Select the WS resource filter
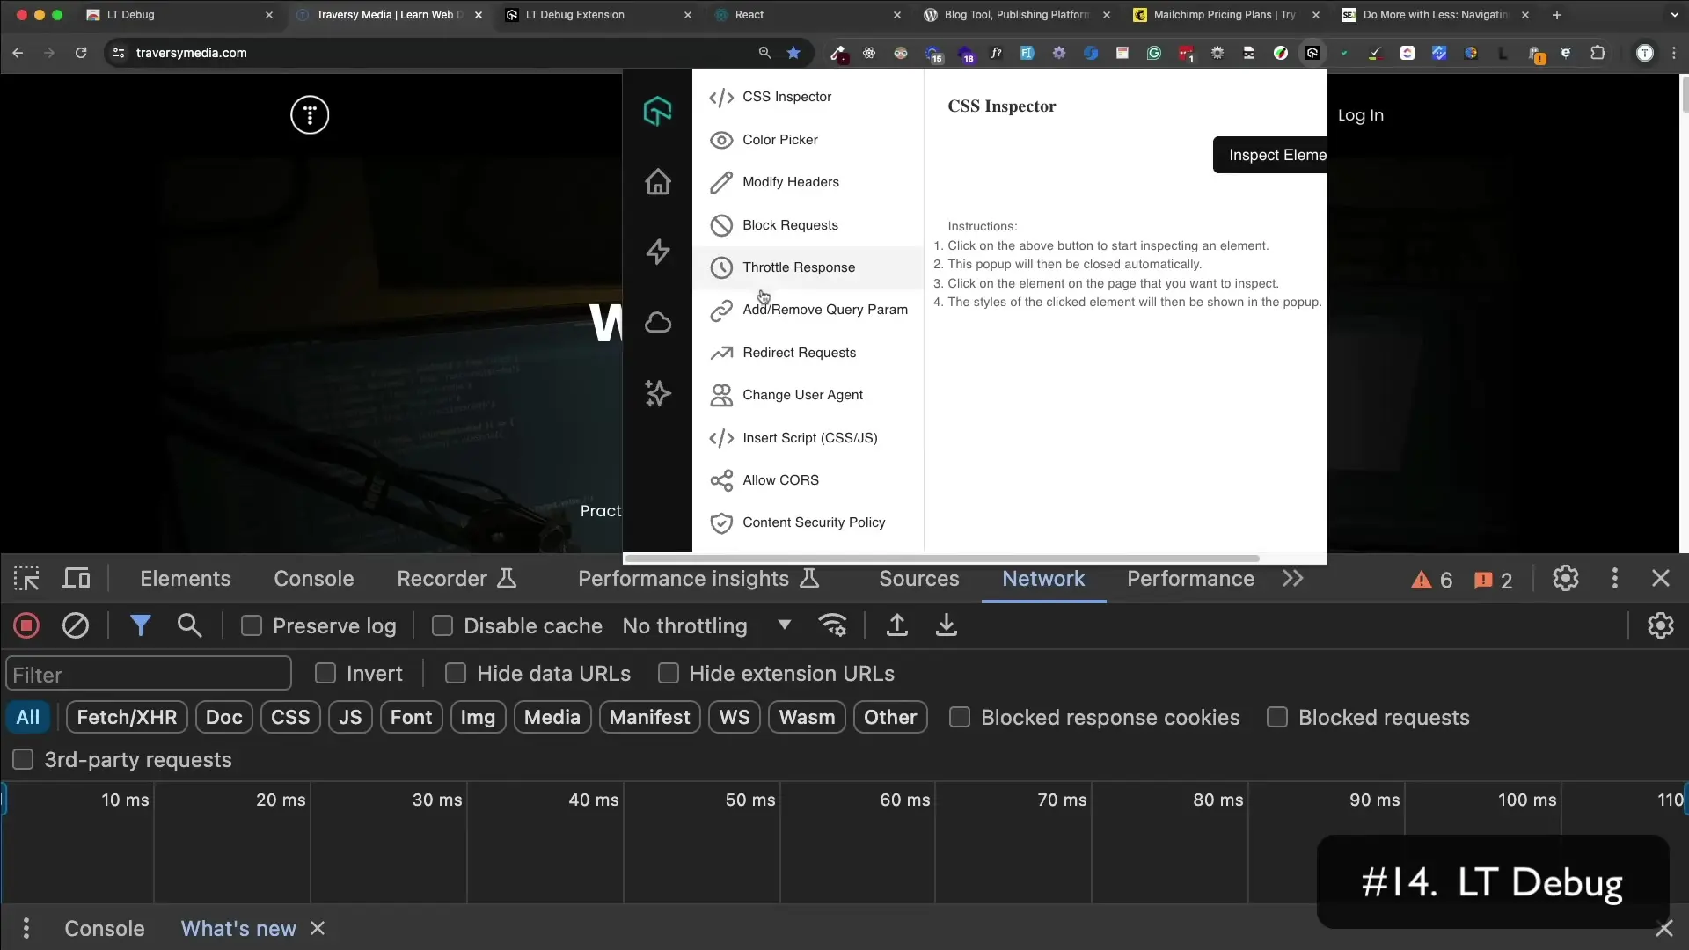Image resolution: width=1689 pixels, height=950 pixels. point(735,718)
